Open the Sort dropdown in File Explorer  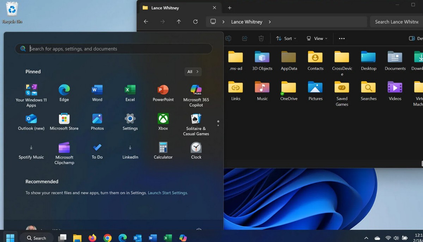pyautogui.click(x=286, y=38)
